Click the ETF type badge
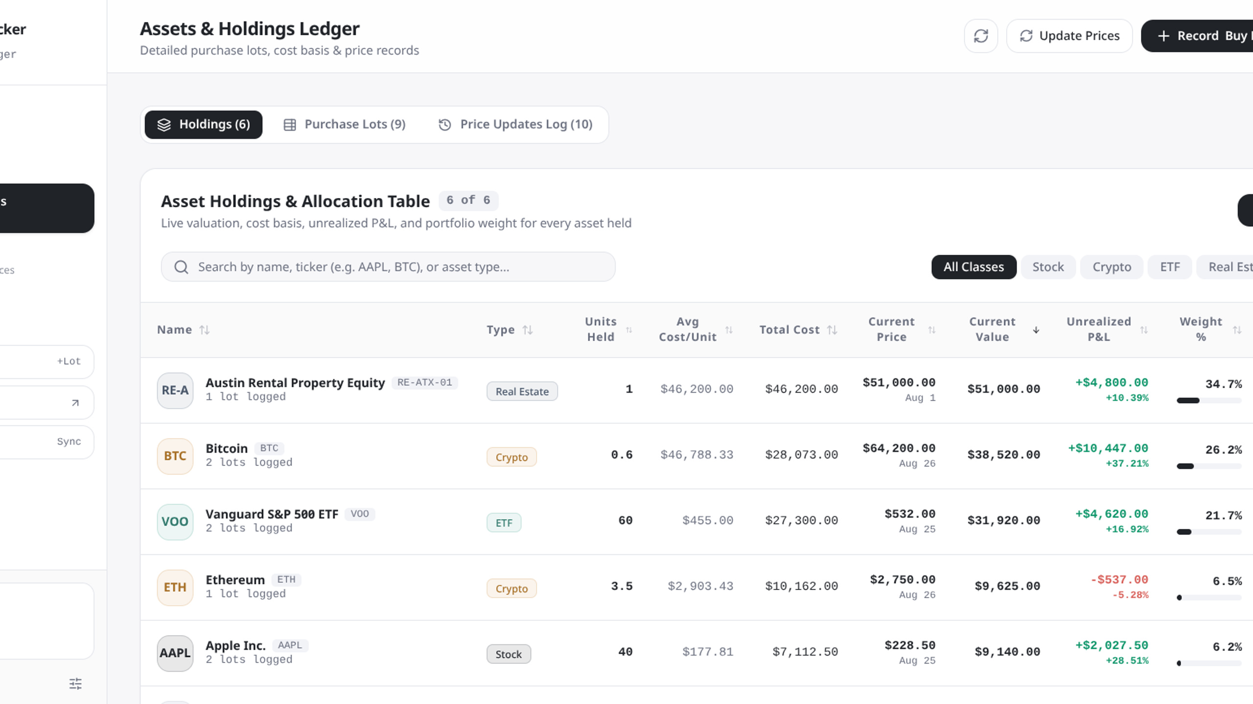Screen dimensions: 1253x704 [504, 523]
